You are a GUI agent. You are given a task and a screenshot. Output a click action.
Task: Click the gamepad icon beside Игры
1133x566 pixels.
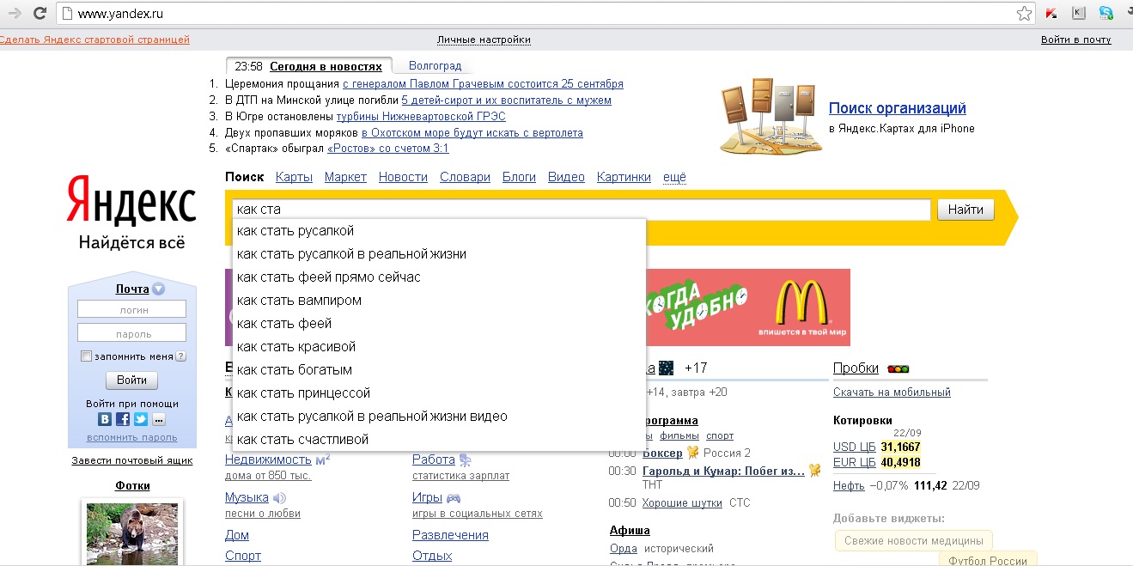click(453, 497)
